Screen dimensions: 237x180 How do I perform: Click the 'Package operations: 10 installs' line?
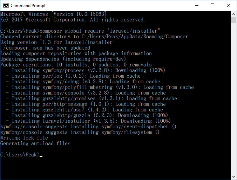point(76,65)
